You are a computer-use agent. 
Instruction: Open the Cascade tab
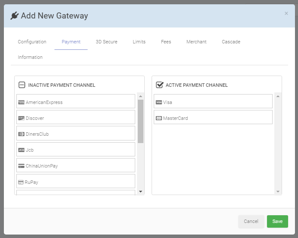231,42
